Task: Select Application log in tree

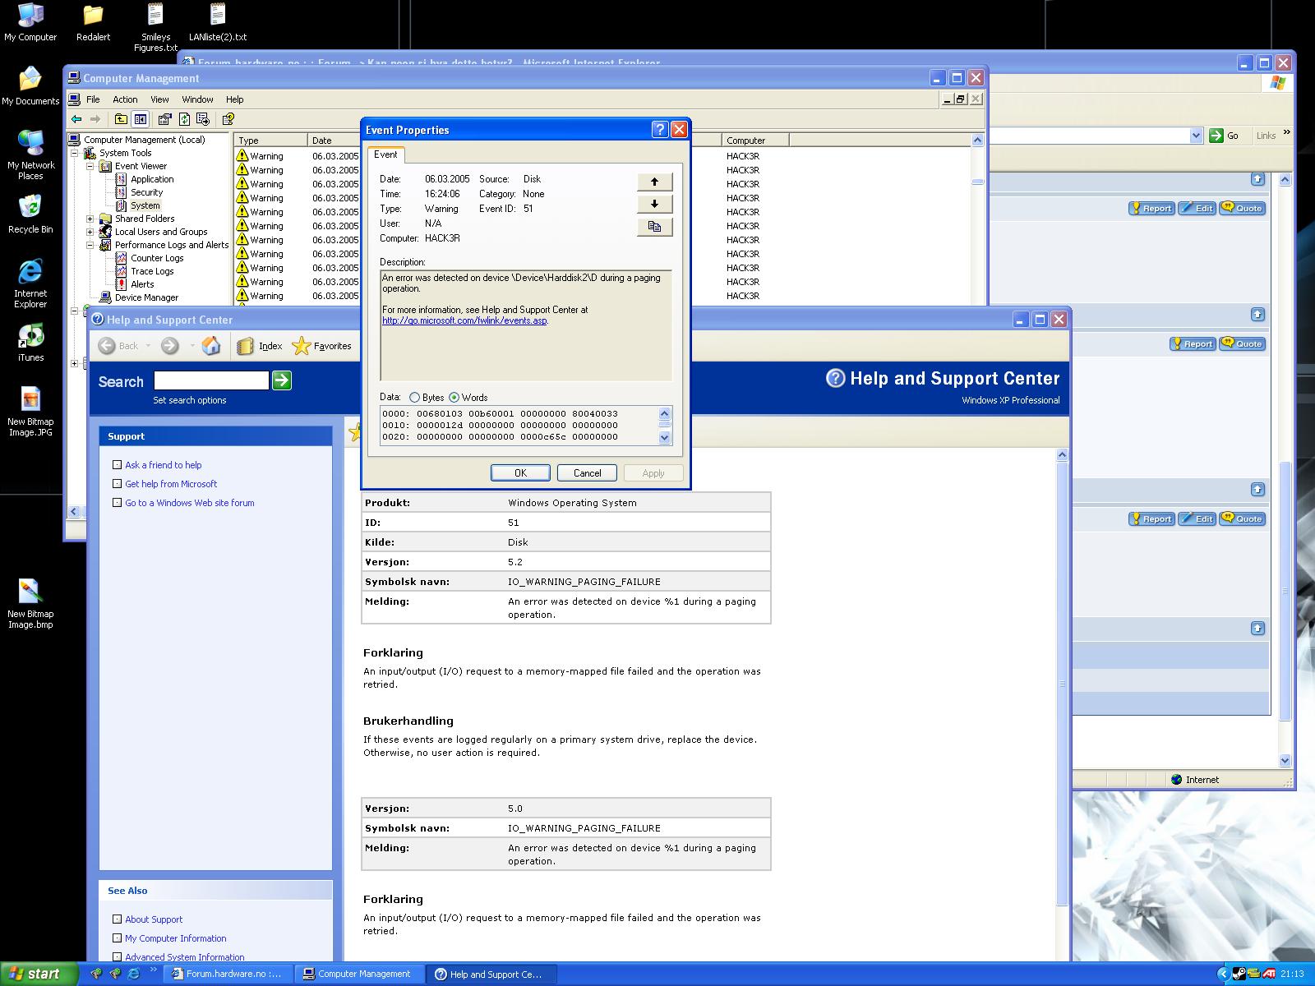Action: (152, 179)
